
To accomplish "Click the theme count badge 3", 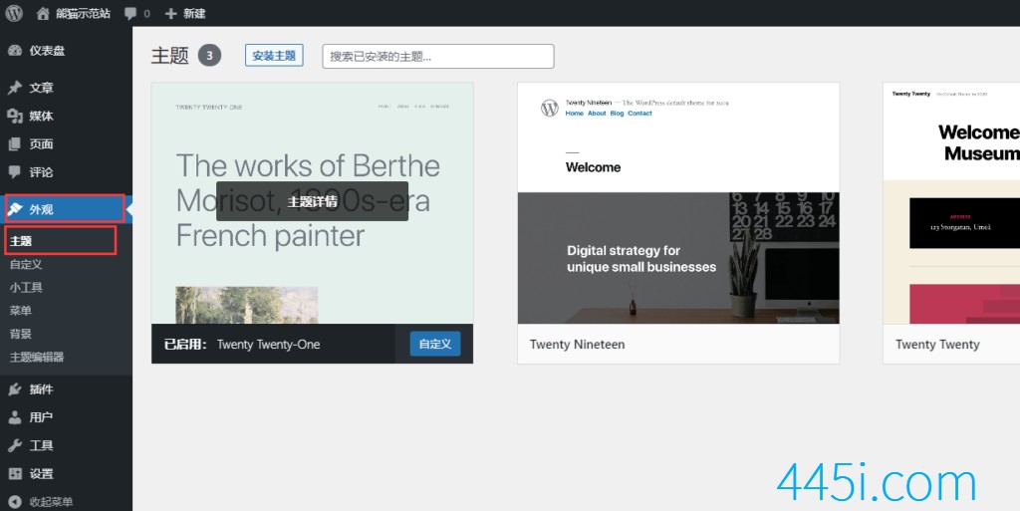I will pos(209,56).
